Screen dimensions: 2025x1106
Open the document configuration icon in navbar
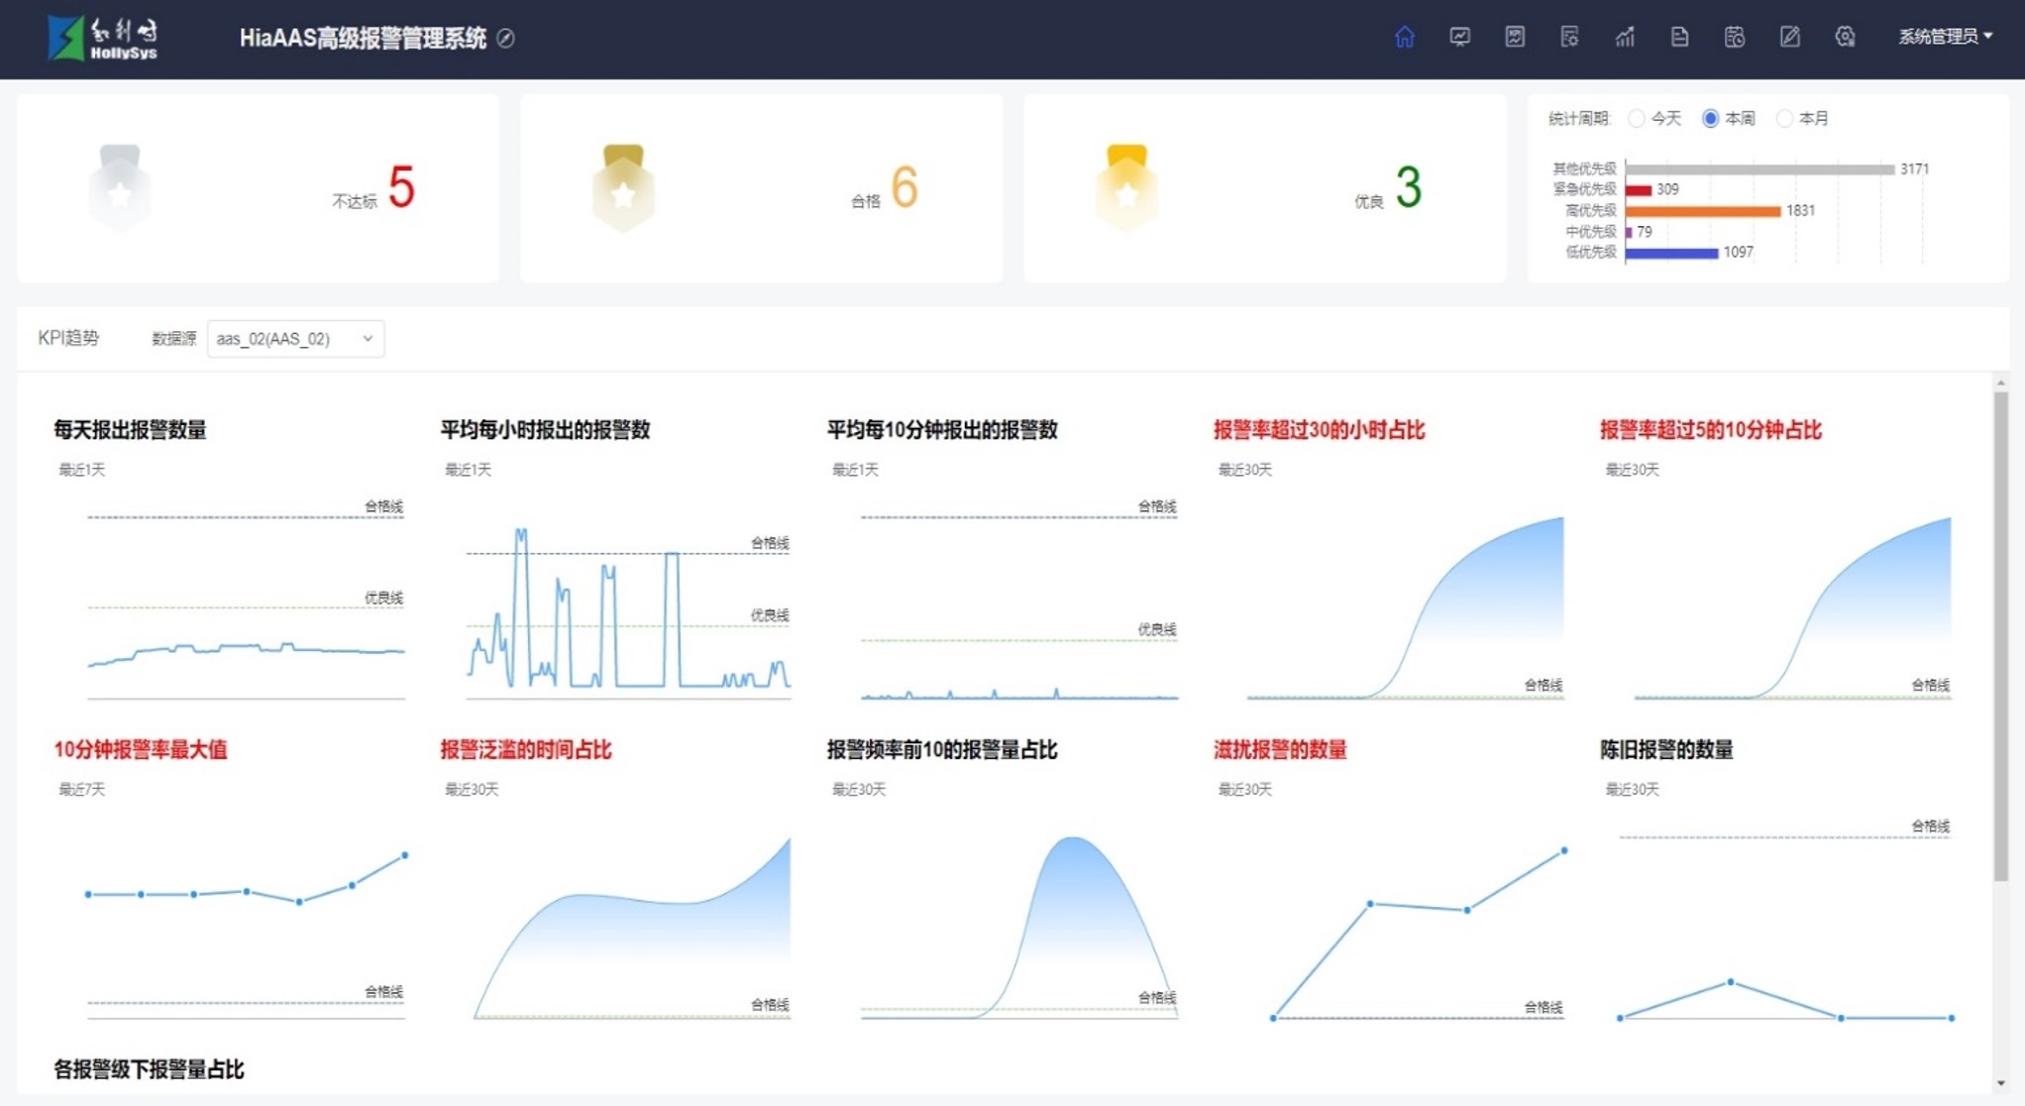(1569, 38)
